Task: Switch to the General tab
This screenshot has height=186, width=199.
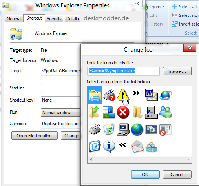Action: point(14,19)
